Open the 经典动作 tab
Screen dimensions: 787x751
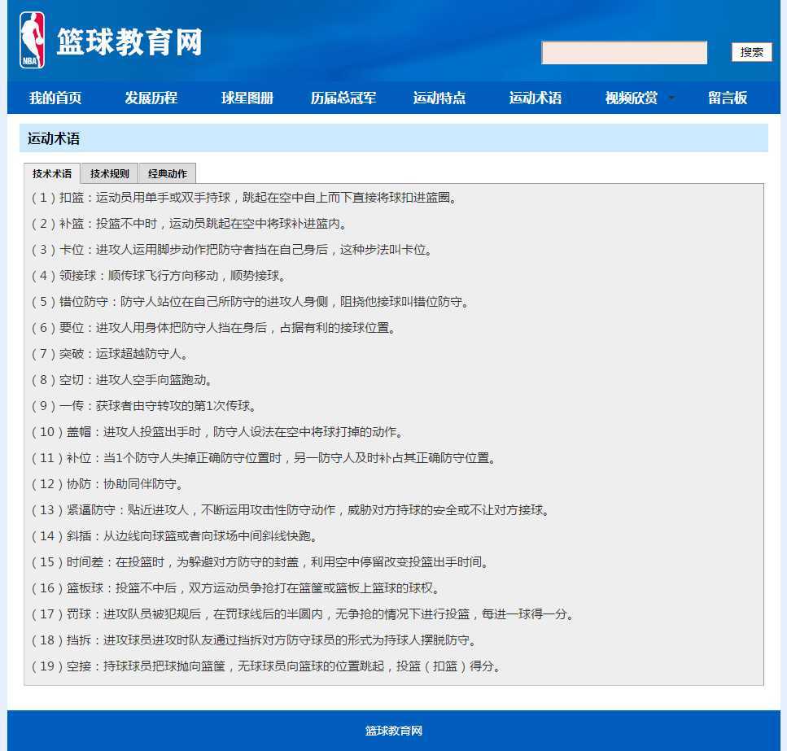point(167,173)
